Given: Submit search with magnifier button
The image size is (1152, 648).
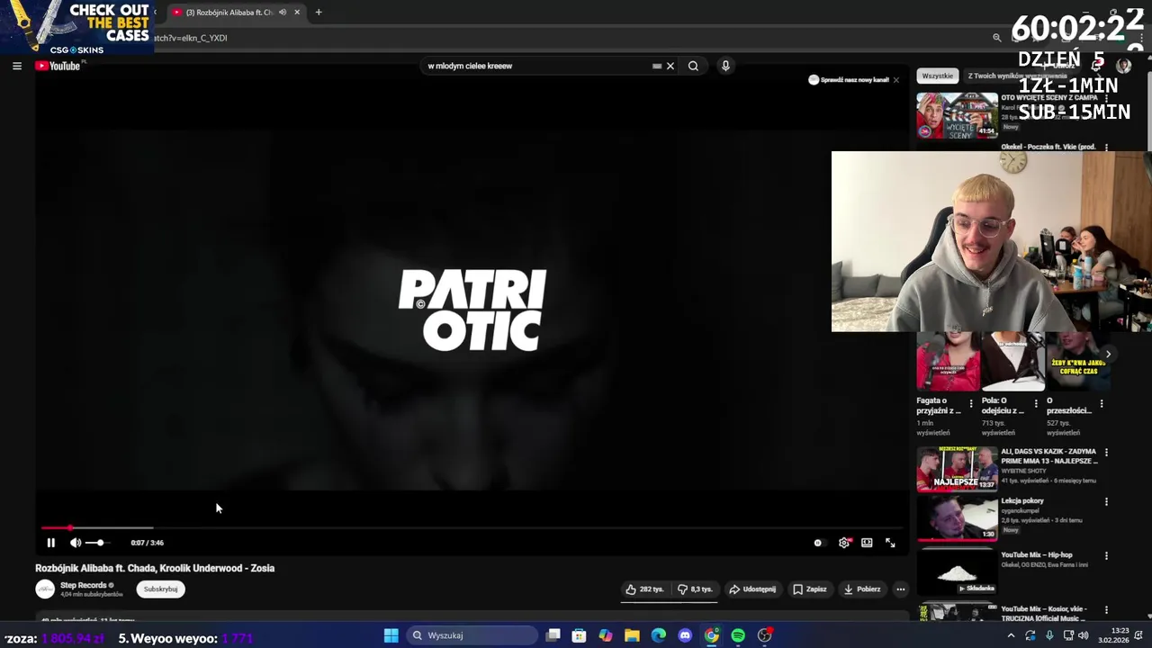Looking at the screenshot, I should coord(693,66).
